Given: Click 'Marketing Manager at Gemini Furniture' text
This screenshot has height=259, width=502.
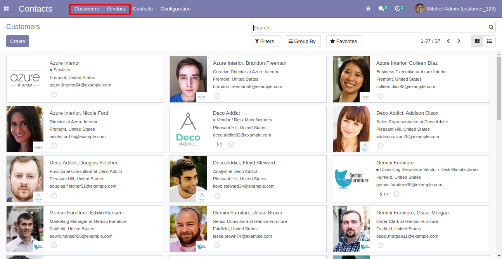Looking at the screenshot, I should point(88,221).
